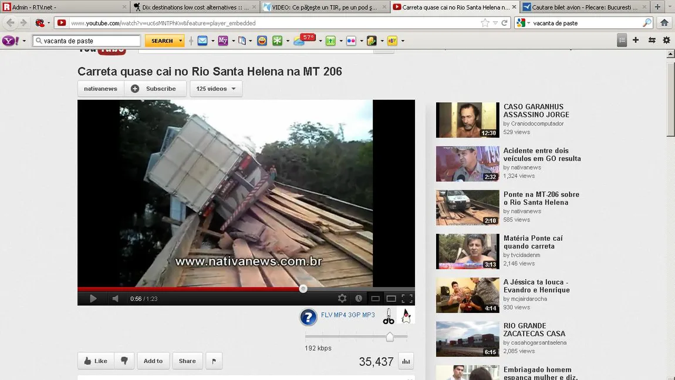Image resolution: width=675 pixels, height=380 pixels.
Task: Click the Share button
Action: (x=187, y=361)
